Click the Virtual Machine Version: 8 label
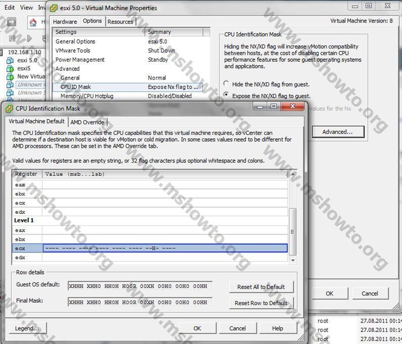The width and height of the screenshot is (402, 344). point(361,21)
